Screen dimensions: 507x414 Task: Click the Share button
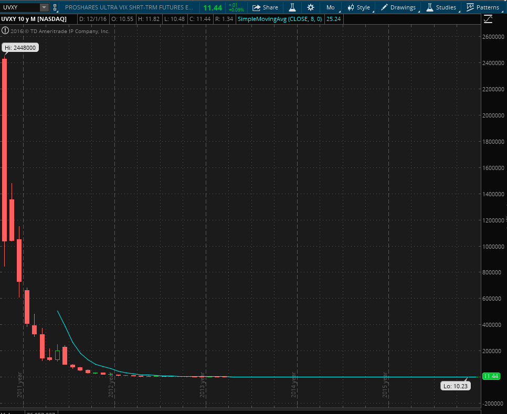265,7
